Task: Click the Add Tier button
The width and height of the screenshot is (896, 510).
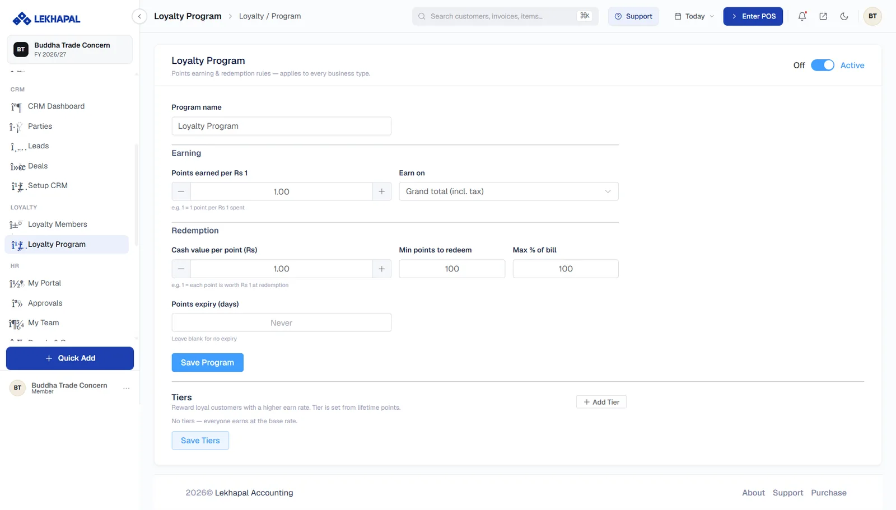Action: 601,402
